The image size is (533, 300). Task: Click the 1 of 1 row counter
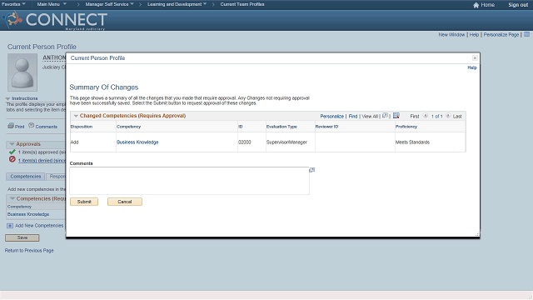436,117
